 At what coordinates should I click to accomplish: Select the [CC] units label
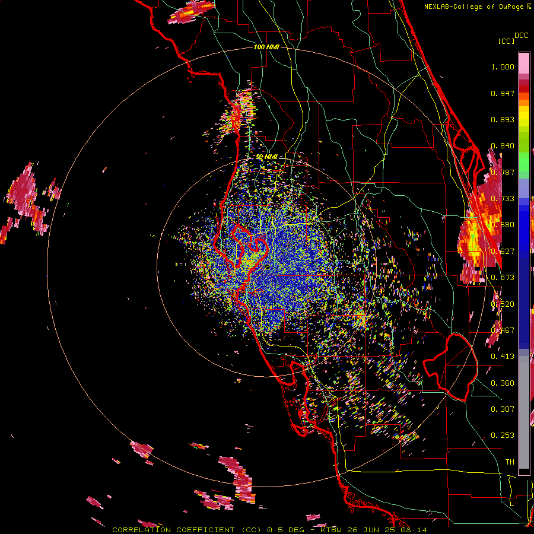pyautogui.click(x=507, y=41)
